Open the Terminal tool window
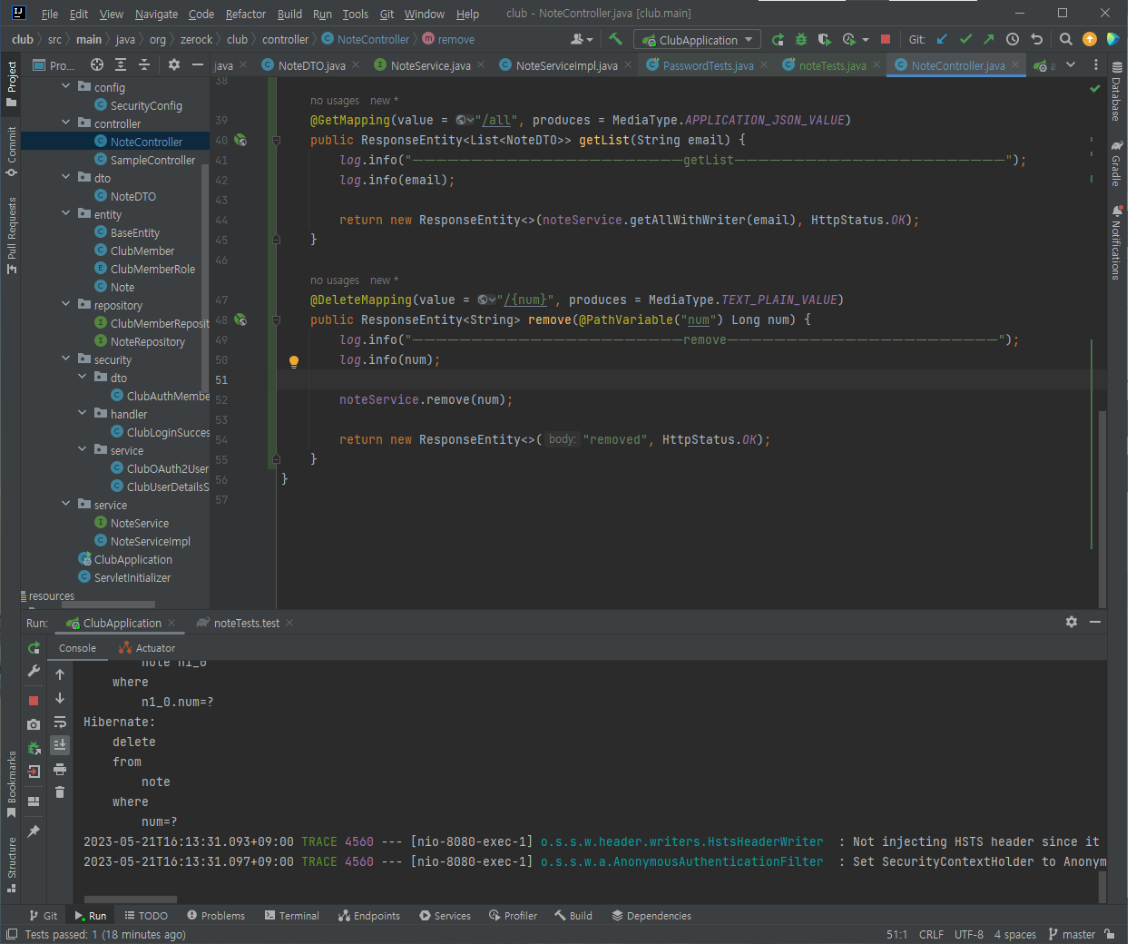Viewport: 1136px width, 944px height. pyautogui.click(x=291, y=916)
